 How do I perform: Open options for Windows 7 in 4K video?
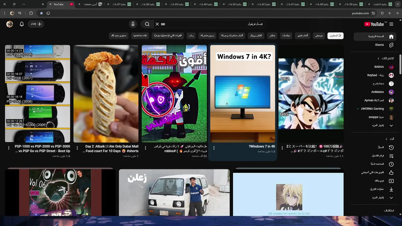[x=214, y=148]
